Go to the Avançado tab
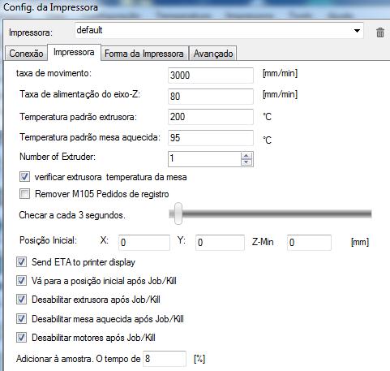 pyautogui.click(x=213, y=54)
